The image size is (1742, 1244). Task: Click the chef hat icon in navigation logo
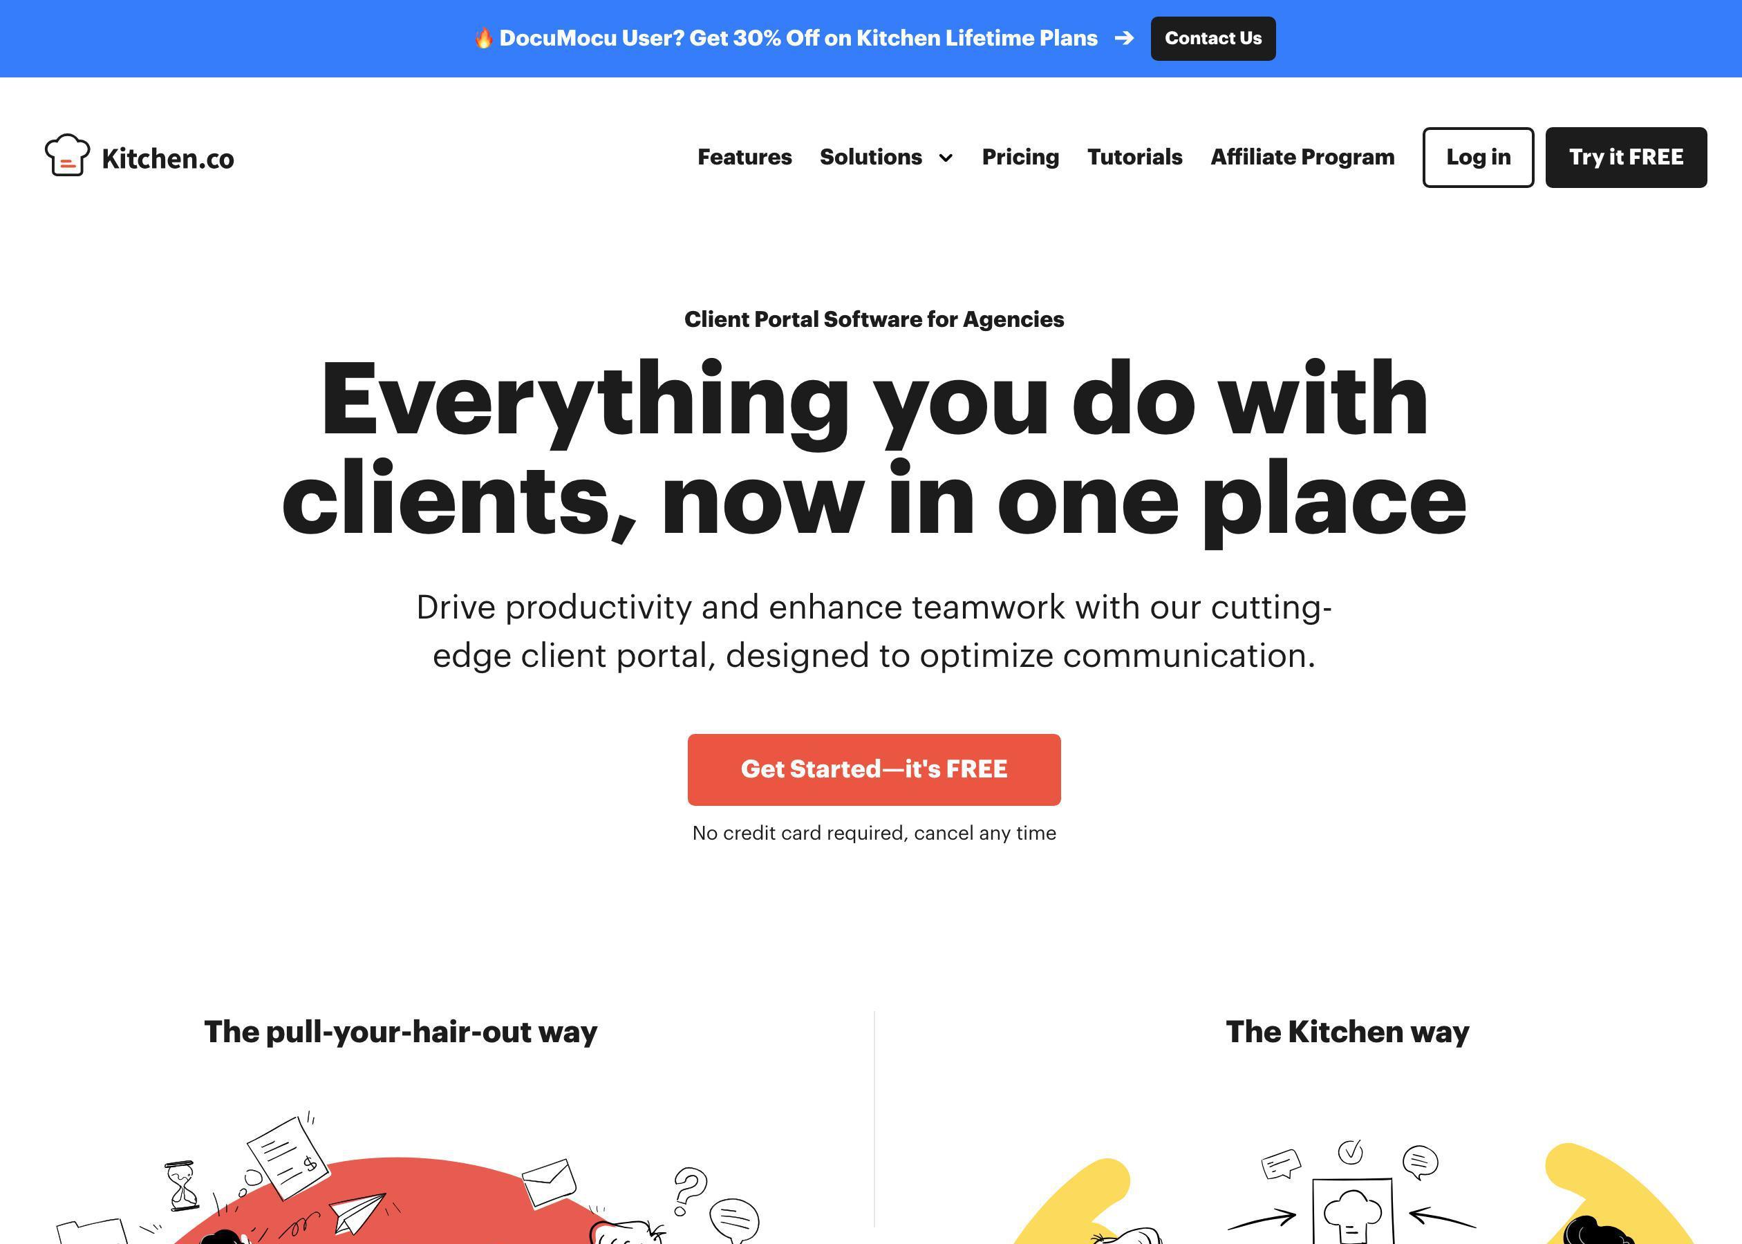coord(67,153)
